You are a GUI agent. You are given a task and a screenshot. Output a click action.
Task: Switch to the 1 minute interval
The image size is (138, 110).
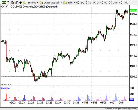[89, 2]
